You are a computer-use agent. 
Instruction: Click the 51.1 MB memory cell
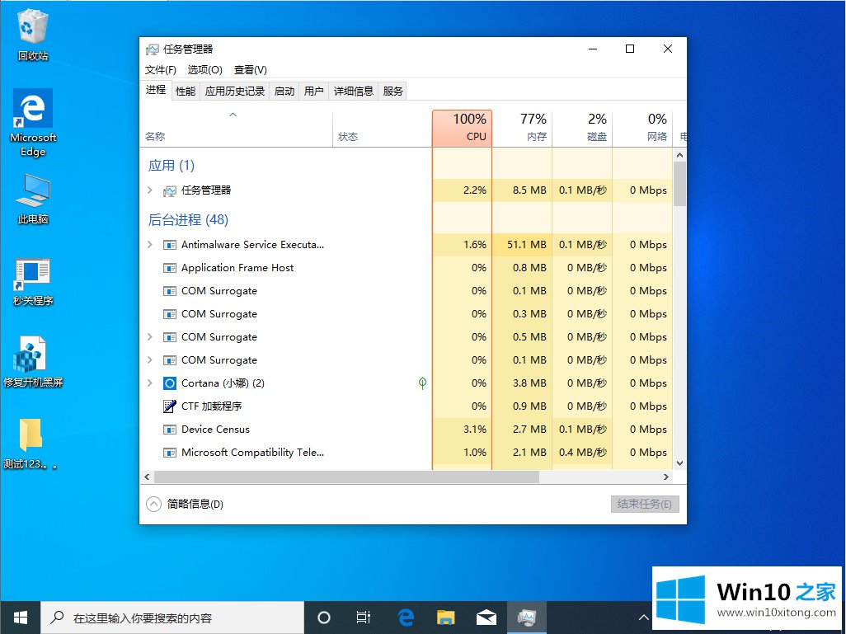522,245
